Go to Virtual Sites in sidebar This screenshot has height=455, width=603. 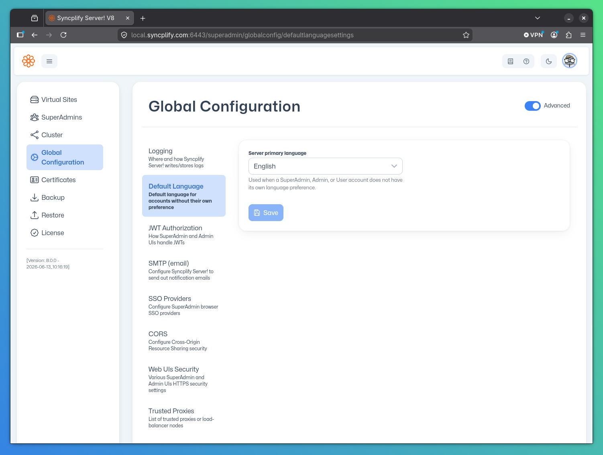[65, 100]
